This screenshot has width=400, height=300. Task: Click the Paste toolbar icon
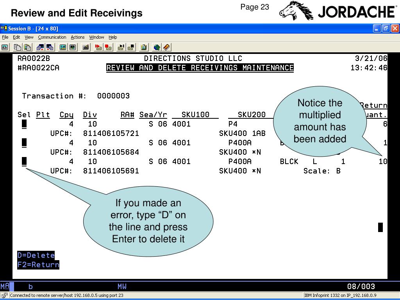coord(27,47)
